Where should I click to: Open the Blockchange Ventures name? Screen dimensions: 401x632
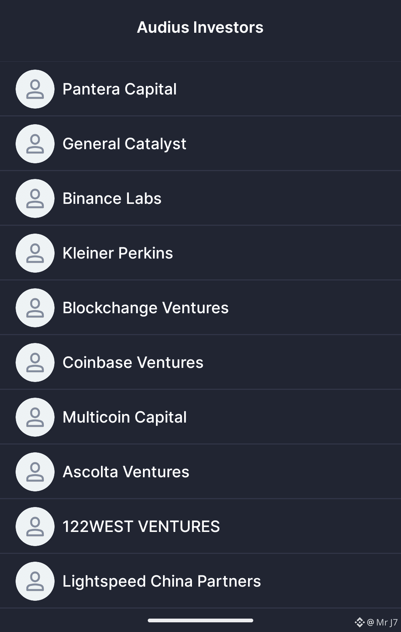click(x=146, y=308)
